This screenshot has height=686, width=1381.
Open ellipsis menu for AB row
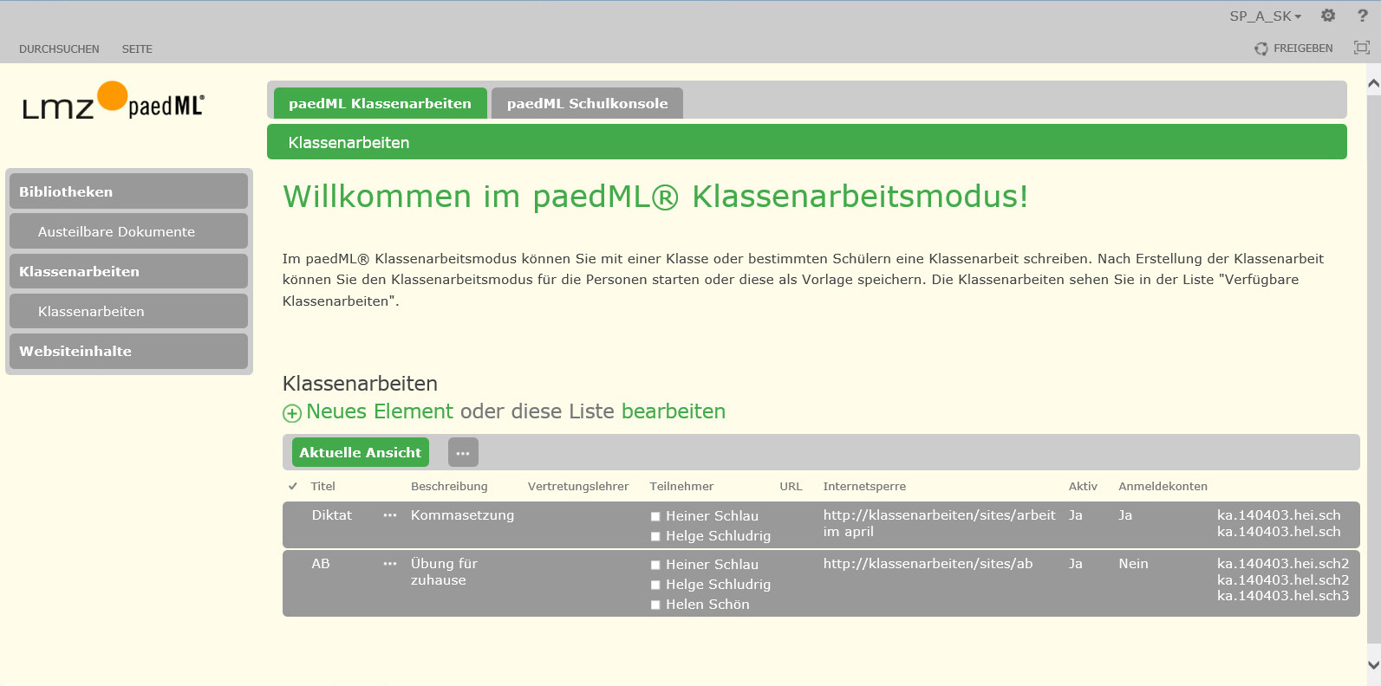(x=390, y=564)
